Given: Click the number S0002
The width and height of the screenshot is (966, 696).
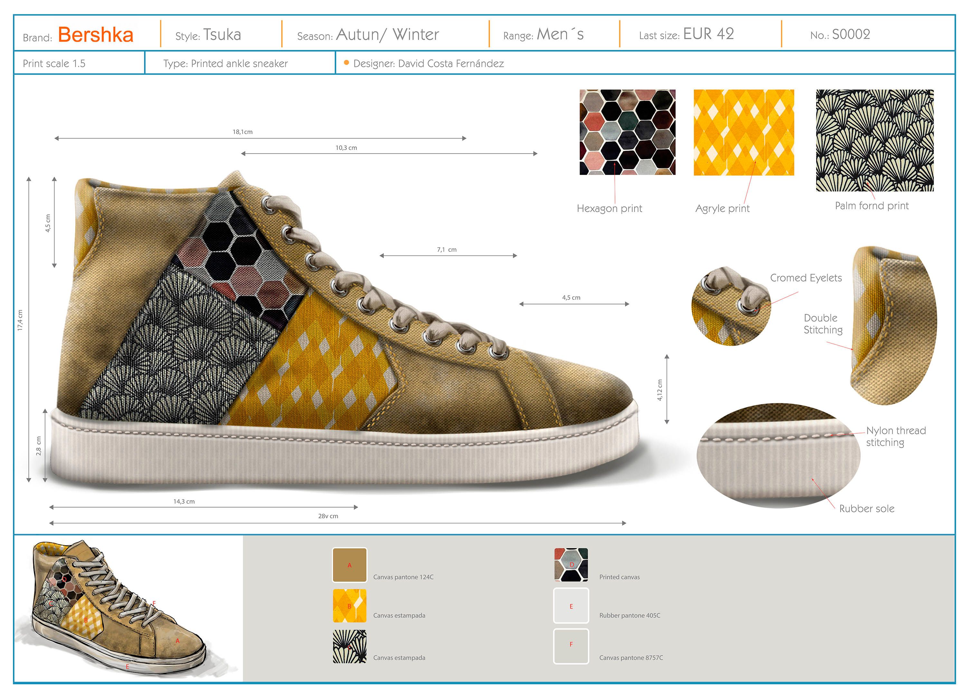Looking at the screenshot, I should [851, 34].
